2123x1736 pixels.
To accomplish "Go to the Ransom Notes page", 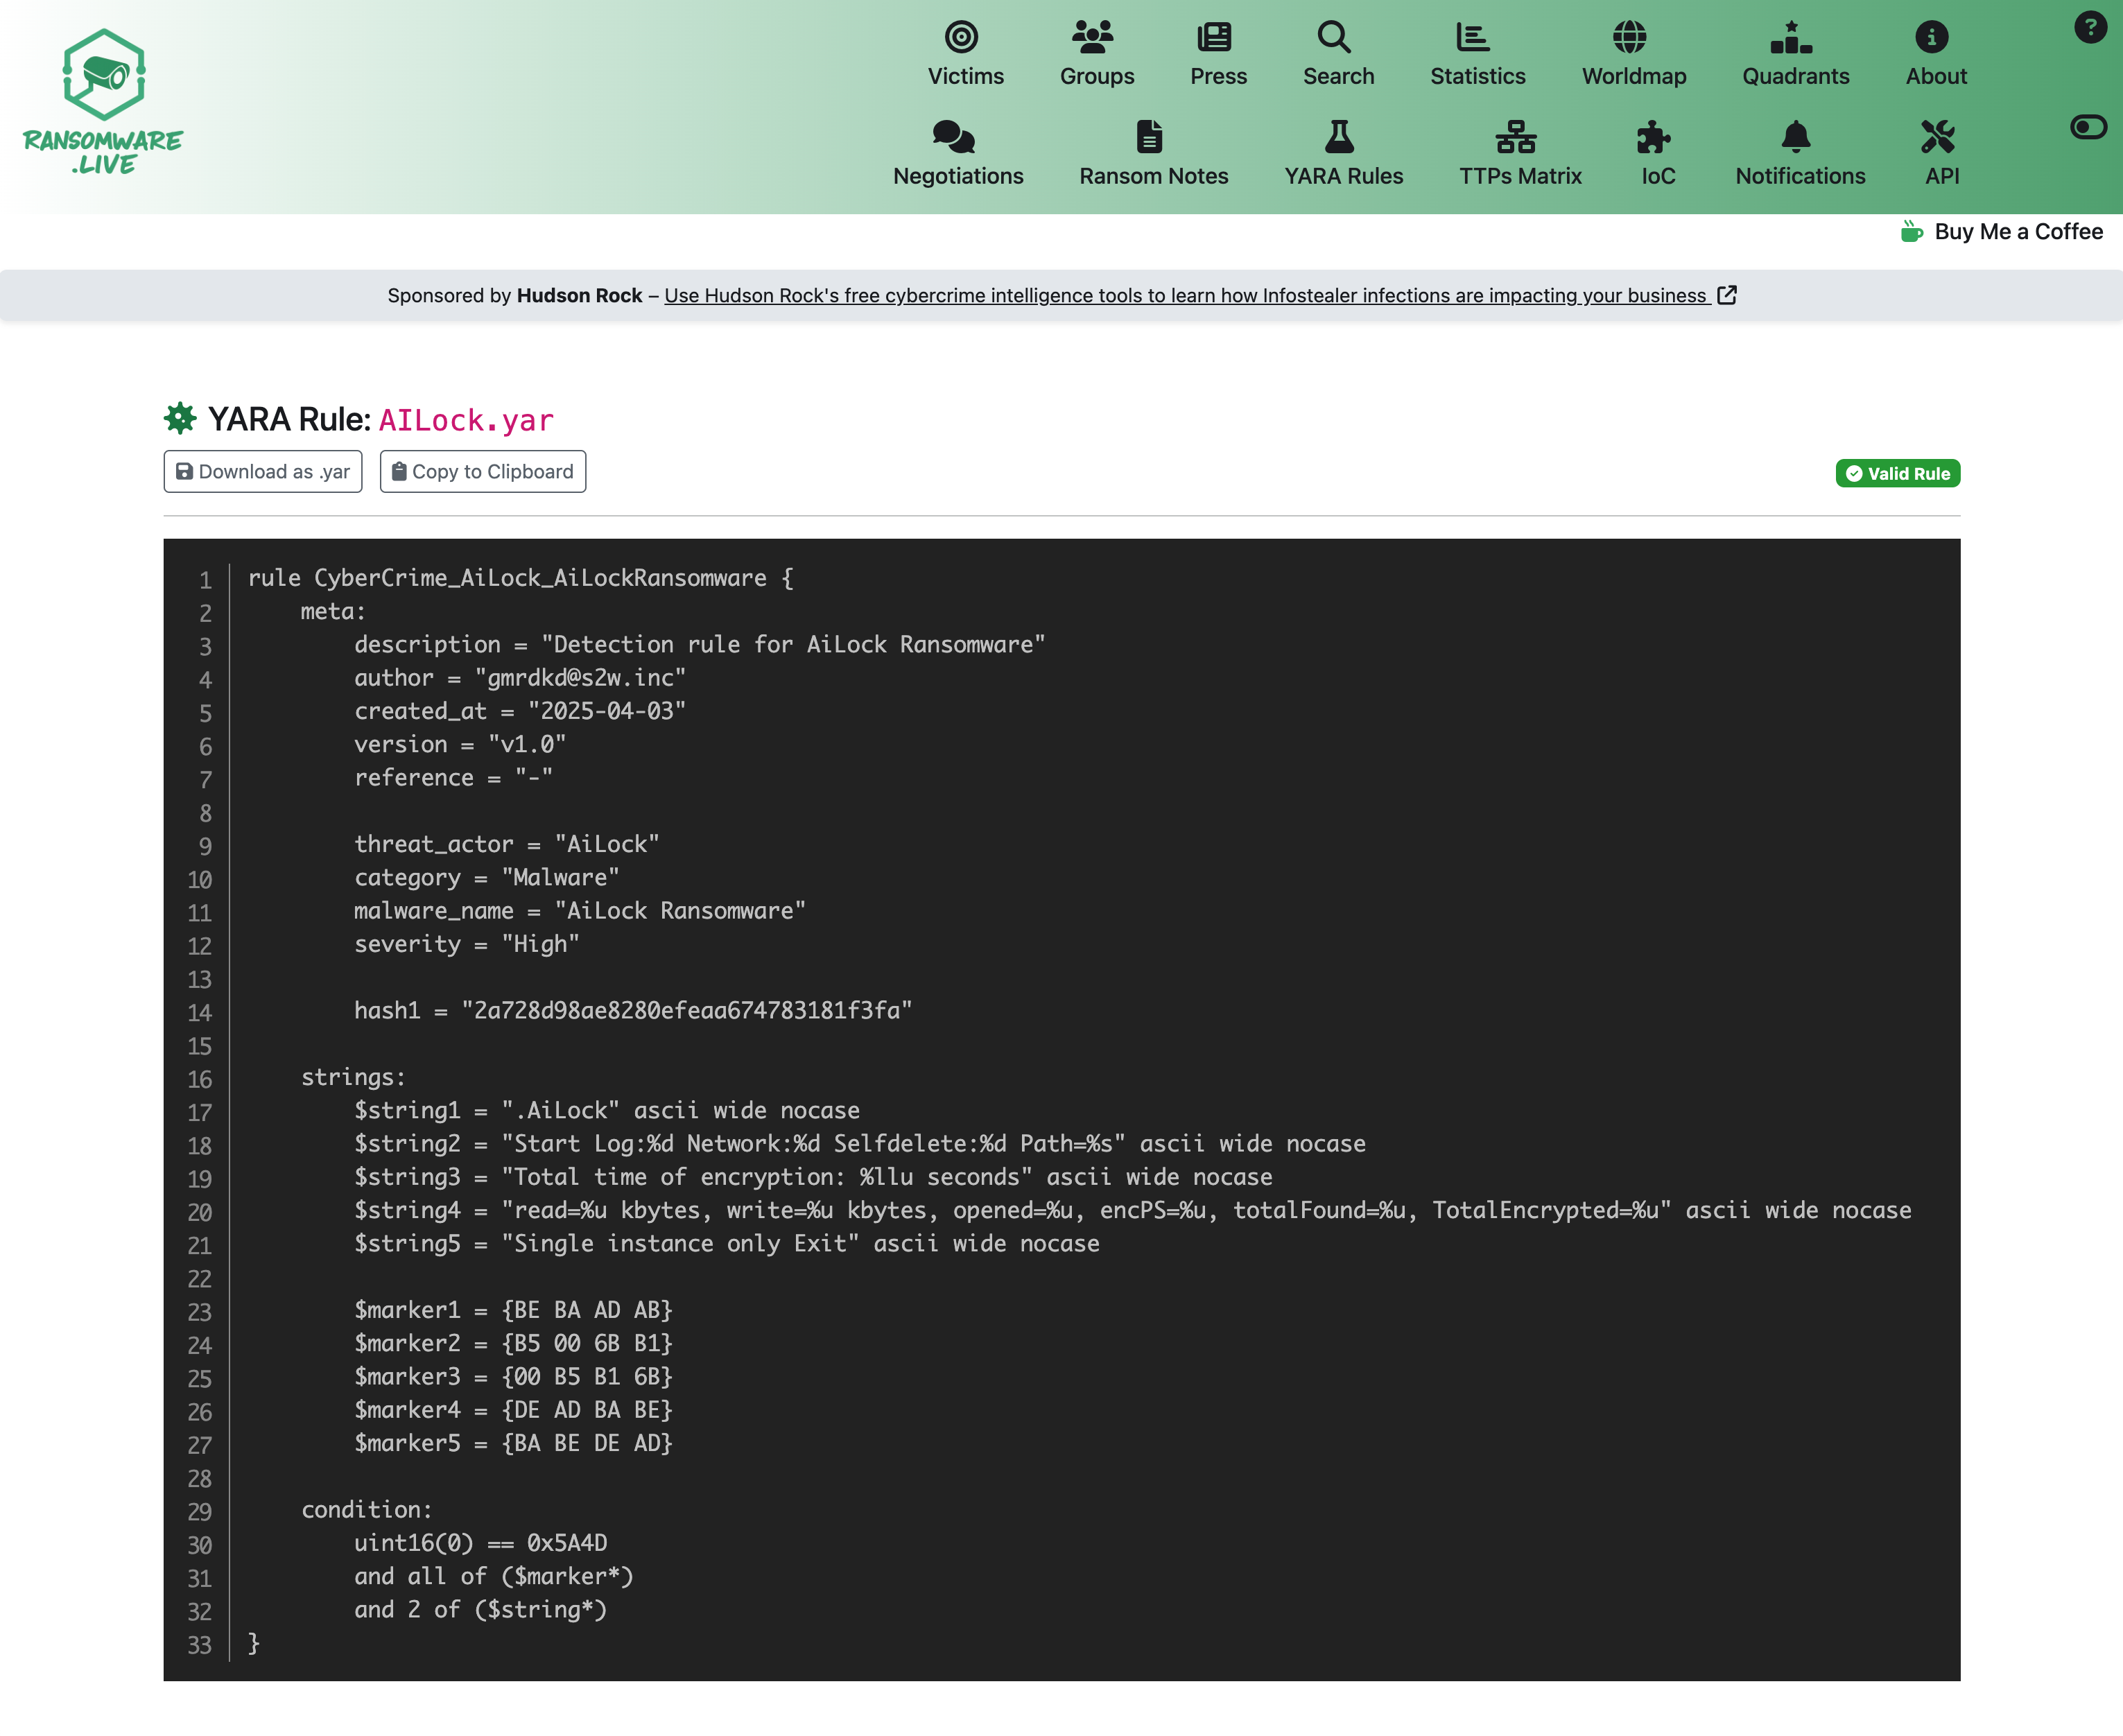I will (x=1153, y=176).
